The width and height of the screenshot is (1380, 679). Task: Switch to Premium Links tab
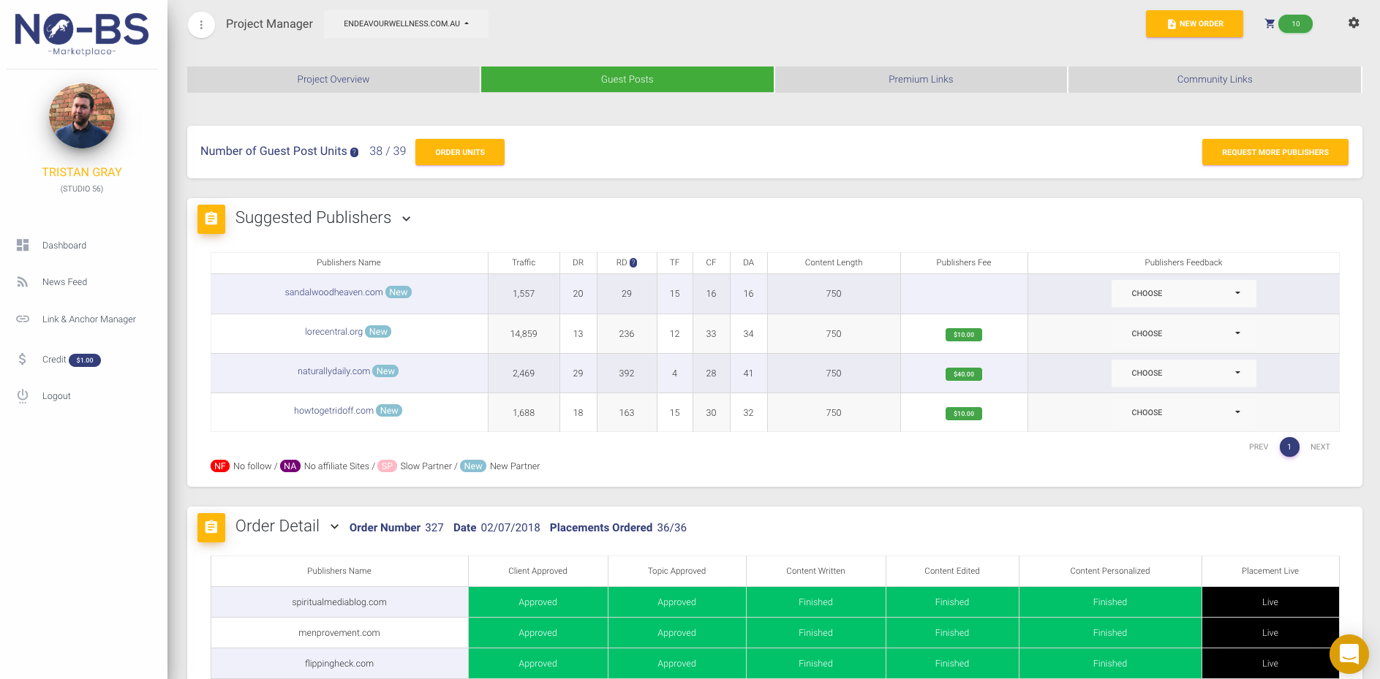(921, 80)
